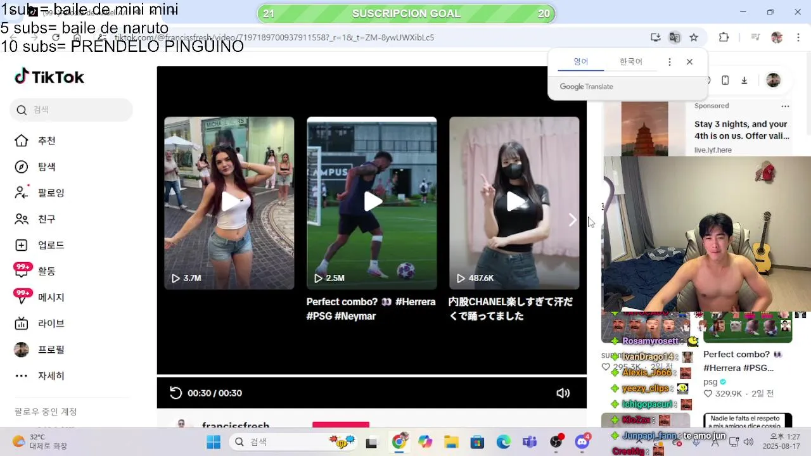Open the Google Translate three-dot options menu
The image size is (811, 456).
670,62
